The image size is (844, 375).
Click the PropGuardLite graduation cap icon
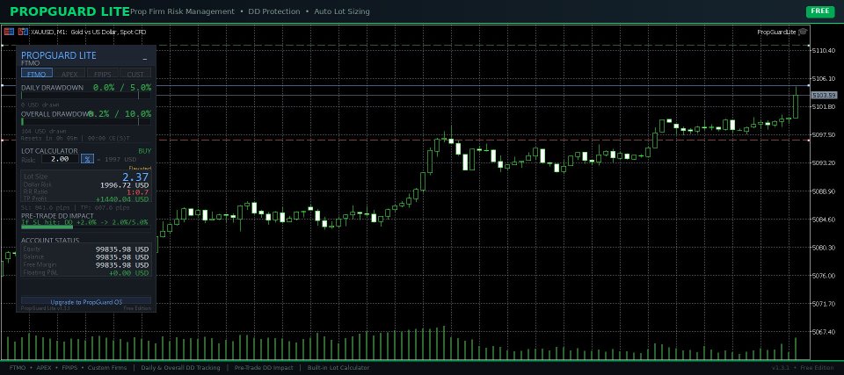point(803,32)
